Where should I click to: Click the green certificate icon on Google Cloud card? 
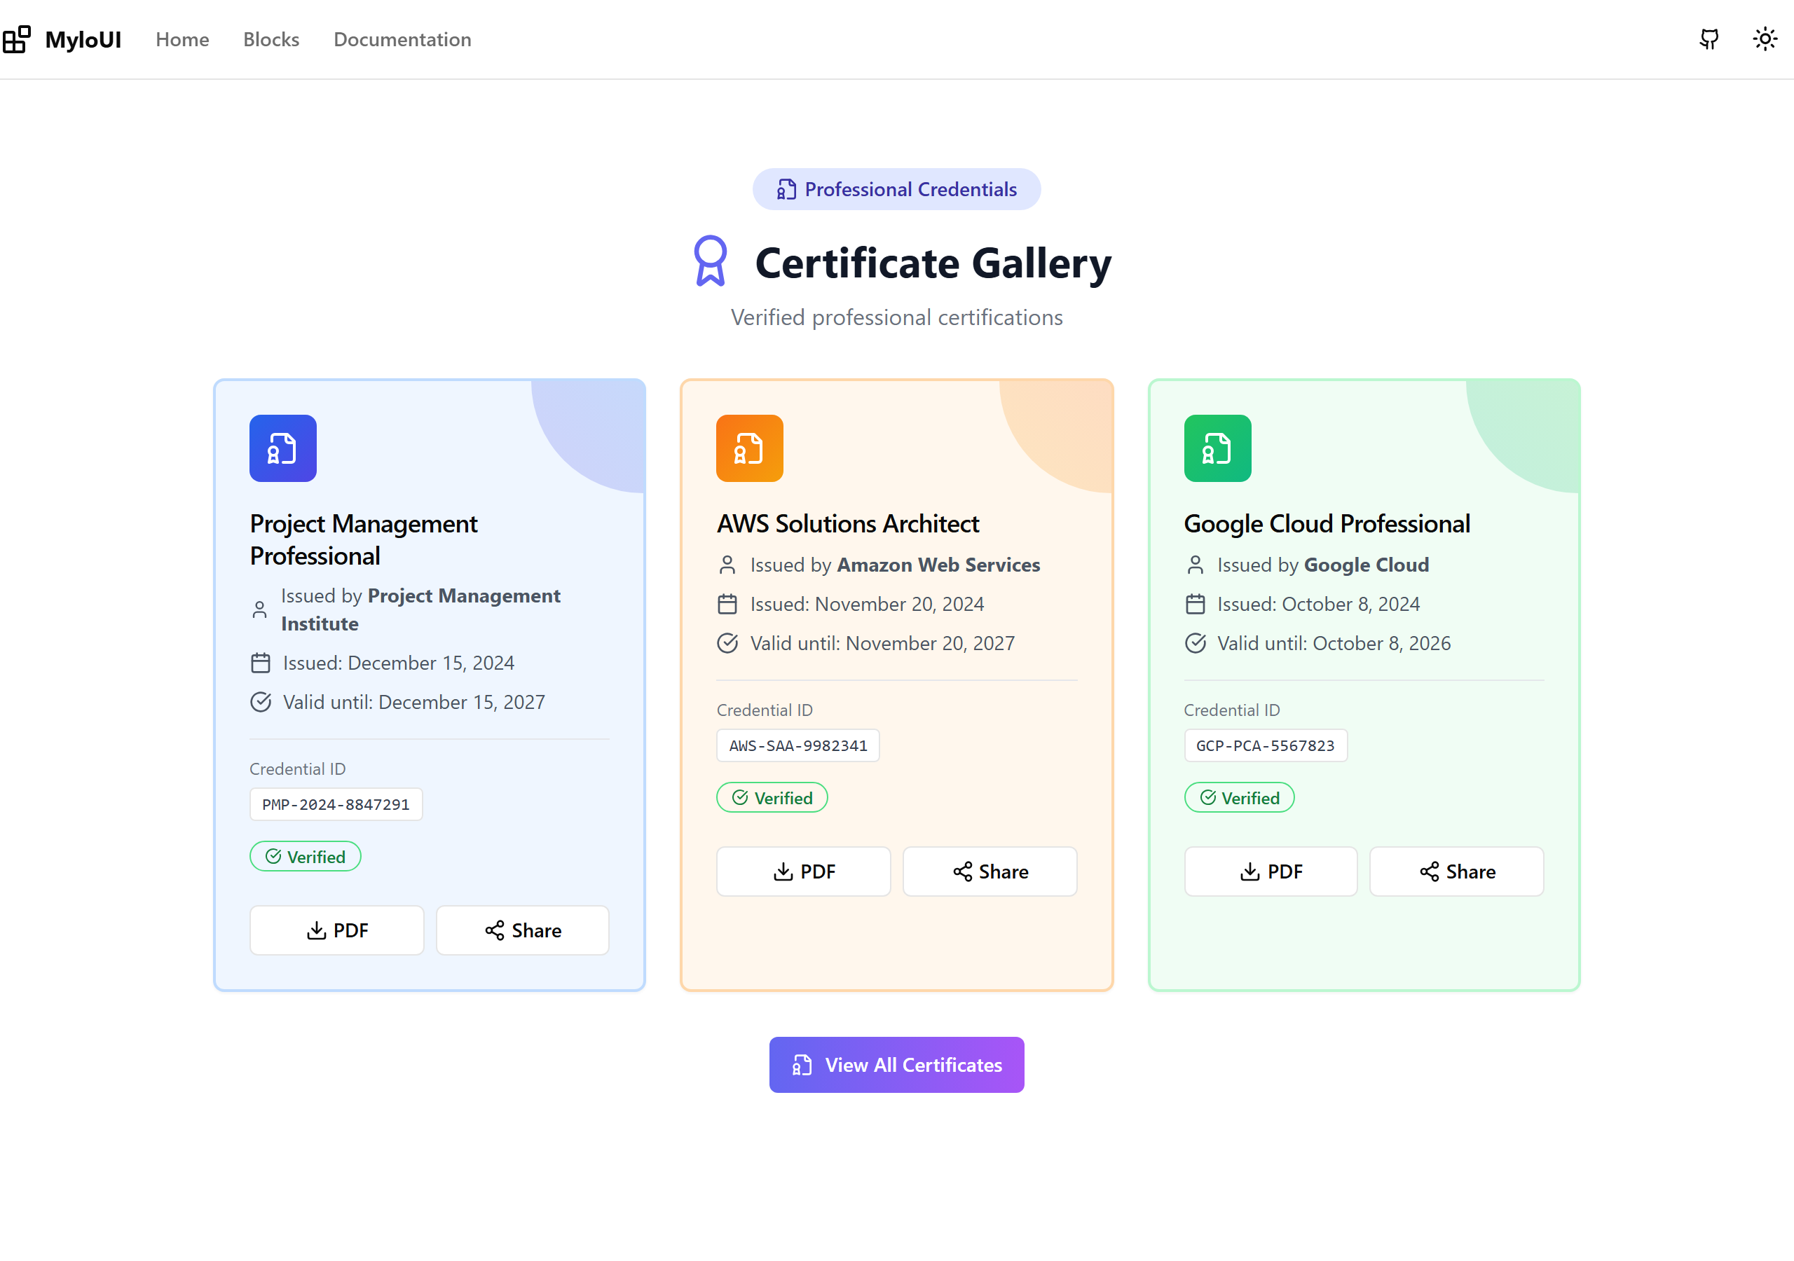pyautogui.click(x=1217, y=448)
